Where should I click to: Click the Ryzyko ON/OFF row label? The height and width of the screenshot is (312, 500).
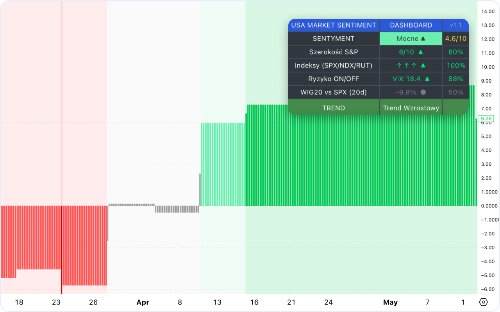coord(334,79)
